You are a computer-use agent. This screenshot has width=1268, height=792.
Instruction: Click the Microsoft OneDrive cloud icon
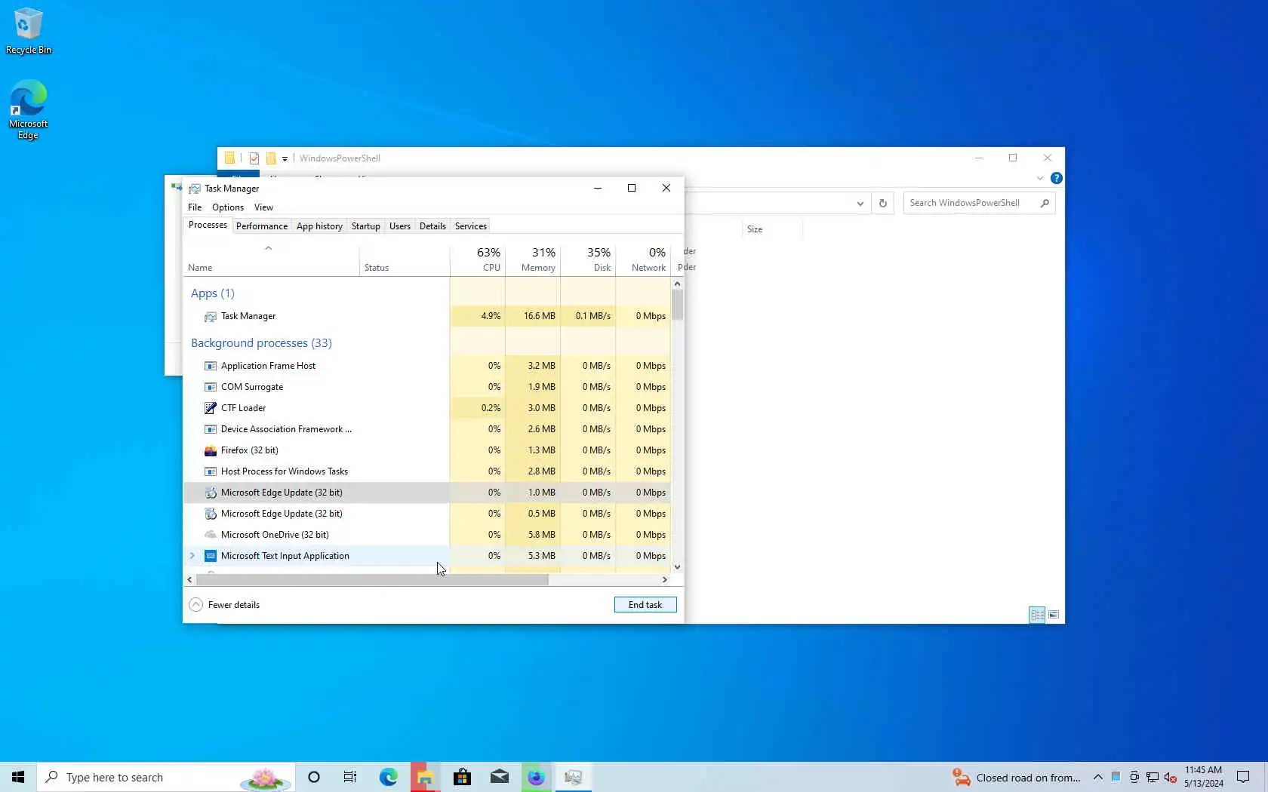click(211, 535)
